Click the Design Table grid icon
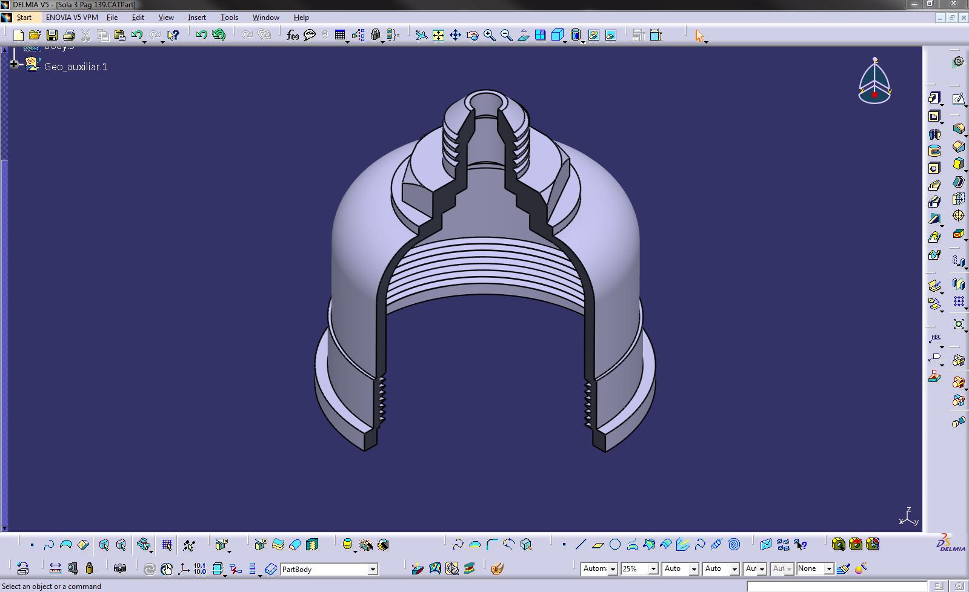This screenshot has width=969, height=592. (339, 36)
